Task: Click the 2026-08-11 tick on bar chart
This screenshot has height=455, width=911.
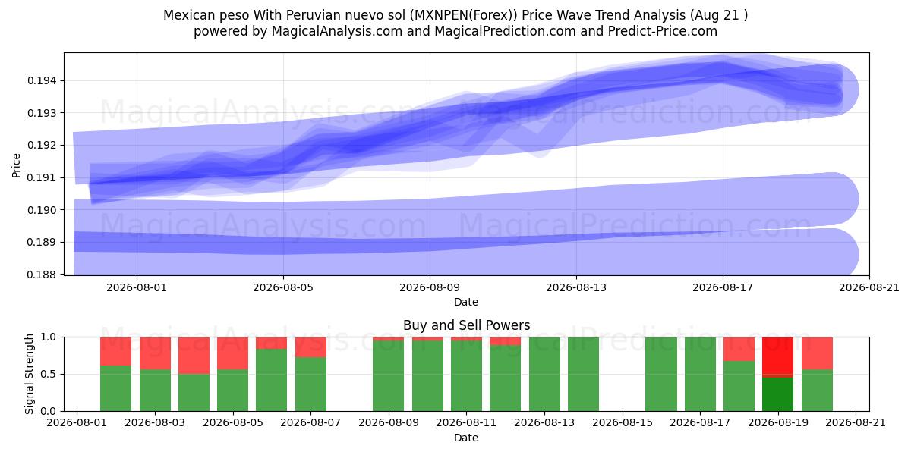Action: click(x=466, y=423)
